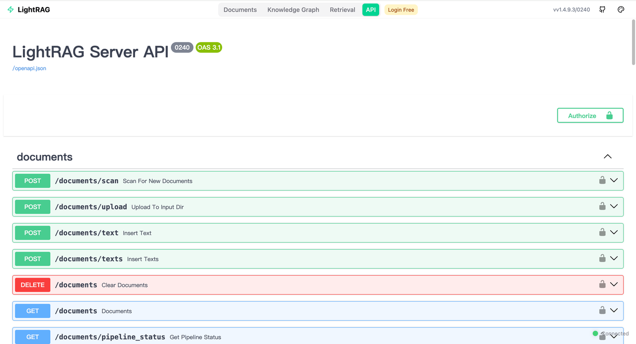Open the GitHub repository icon
Screen dimensions: 636x344
(602, 9)
